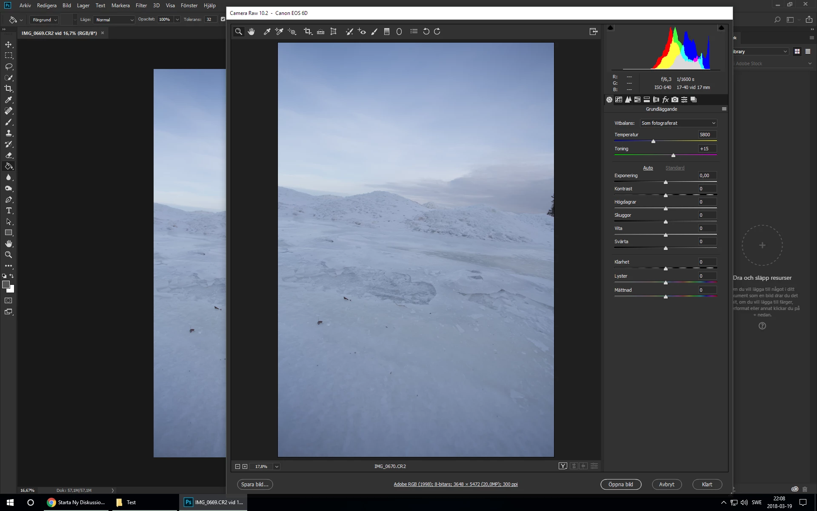817x511 pixels.
Task: Open the Effects fx panel tab
Action: (666, 100)
